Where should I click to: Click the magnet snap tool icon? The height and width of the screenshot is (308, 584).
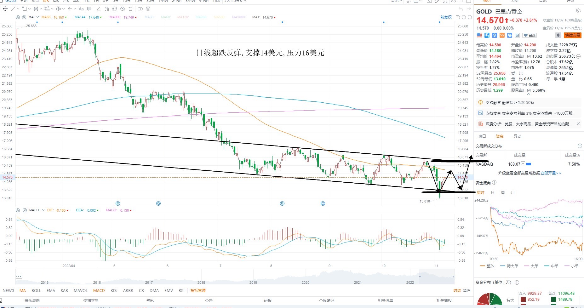(x=107, y=9)
